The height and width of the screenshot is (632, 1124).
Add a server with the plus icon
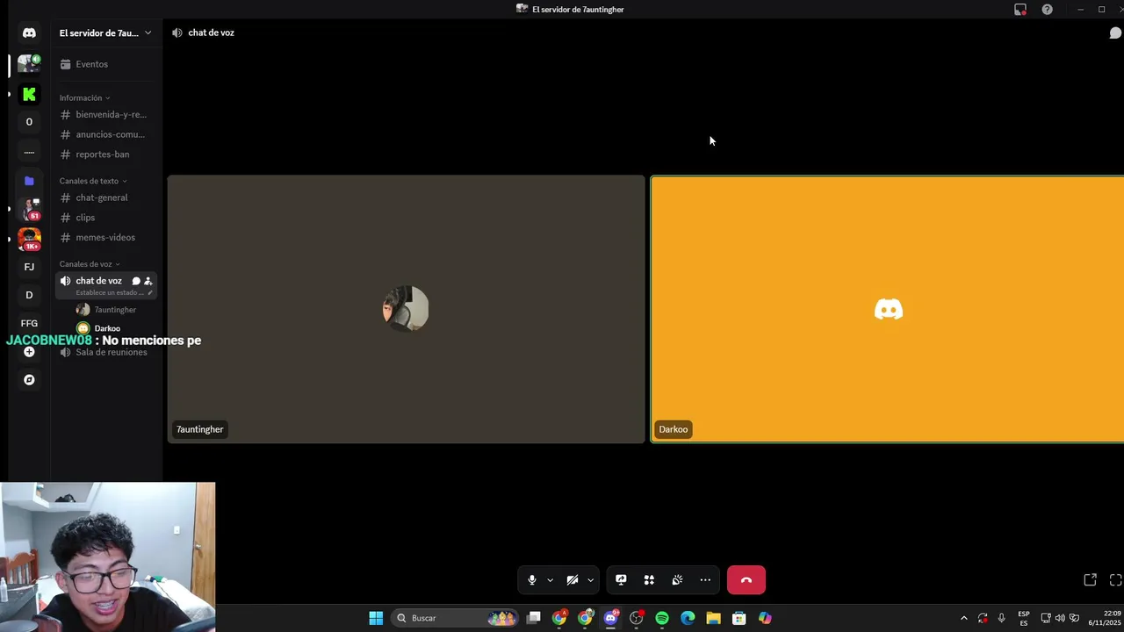(29, 352)
